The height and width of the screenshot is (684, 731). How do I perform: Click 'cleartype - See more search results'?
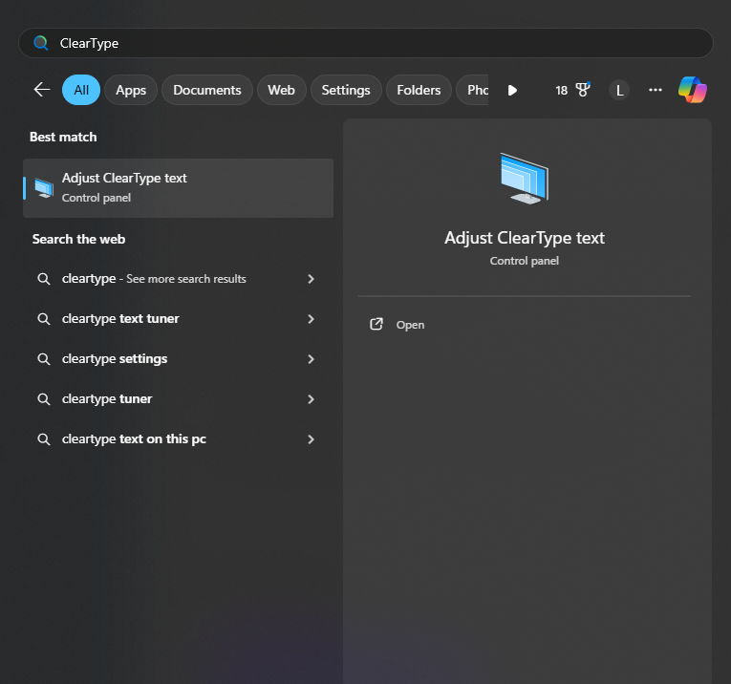pos(154,279)
